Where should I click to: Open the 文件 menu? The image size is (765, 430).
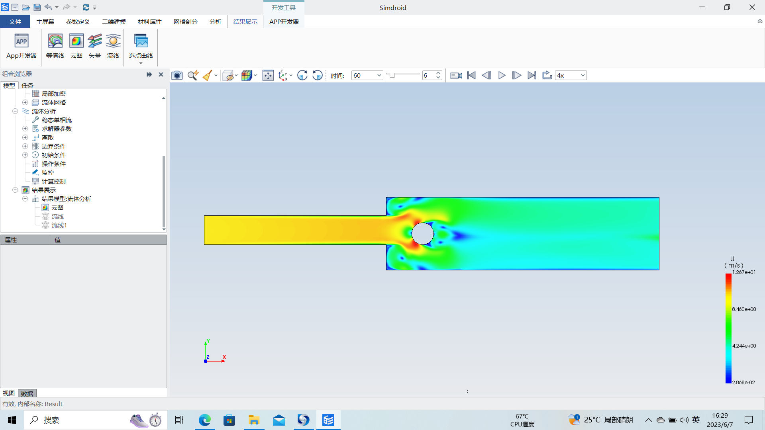click(x=15, y=21)
